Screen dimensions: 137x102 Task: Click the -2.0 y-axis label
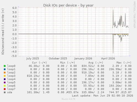tap(14, 43)
